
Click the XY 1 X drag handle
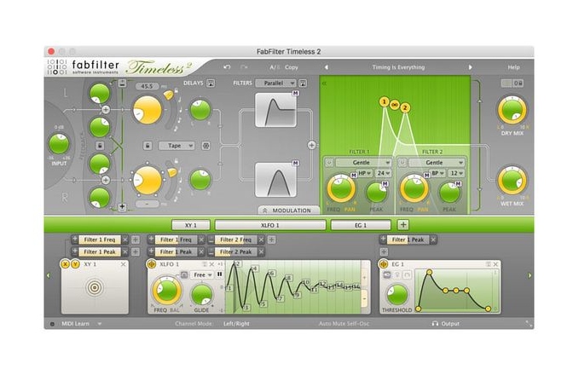pyautogui.click(x=65, y=264)
